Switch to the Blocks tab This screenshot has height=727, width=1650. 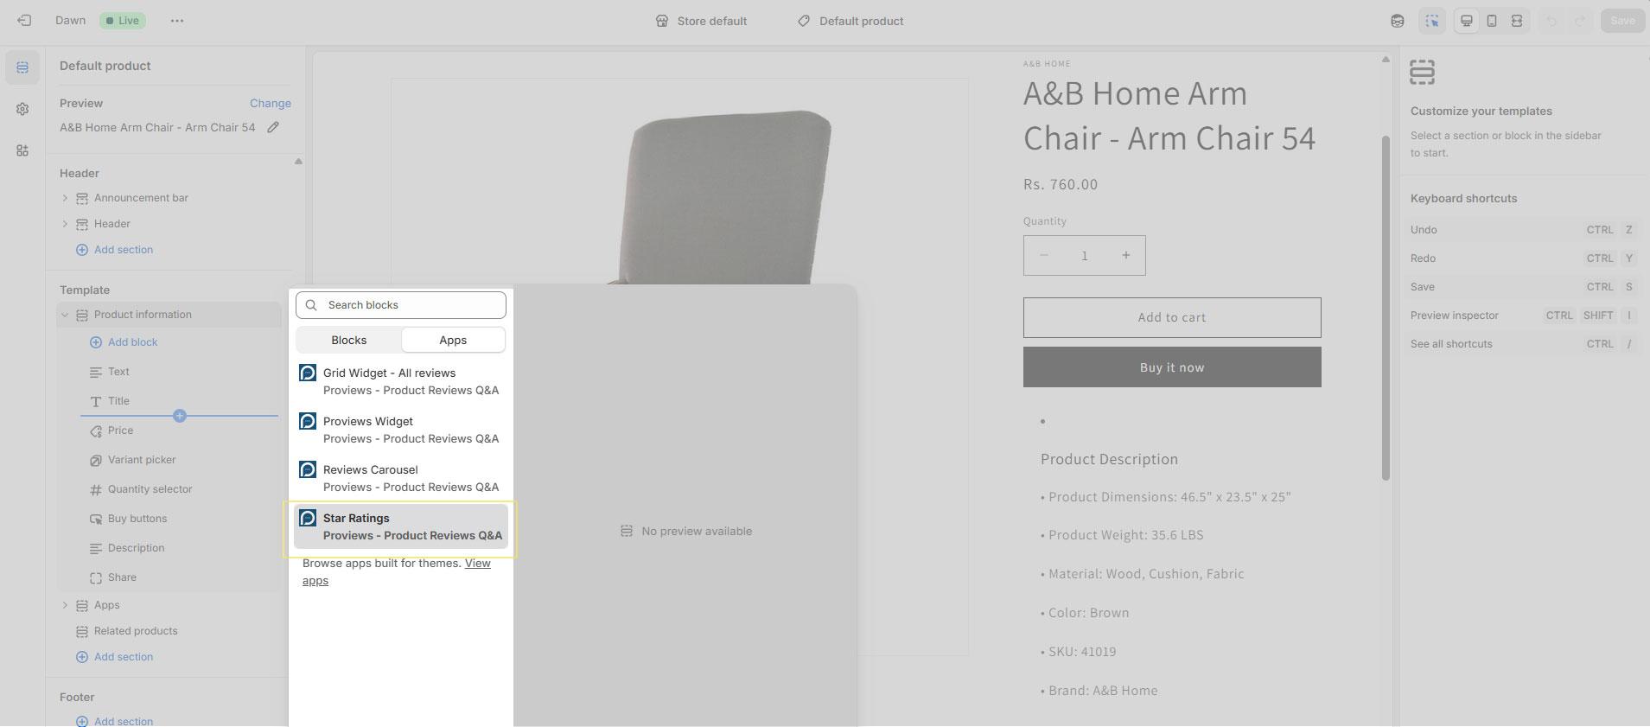(x=349, y=340)
